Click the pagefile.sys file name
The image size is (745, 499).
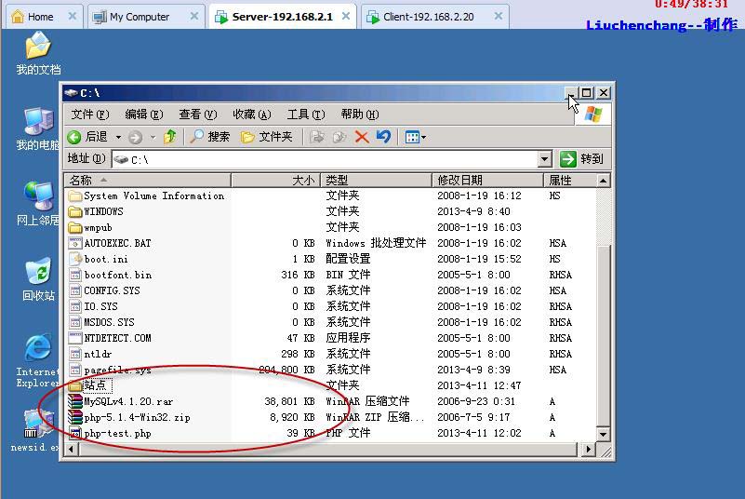coord(117,370)
